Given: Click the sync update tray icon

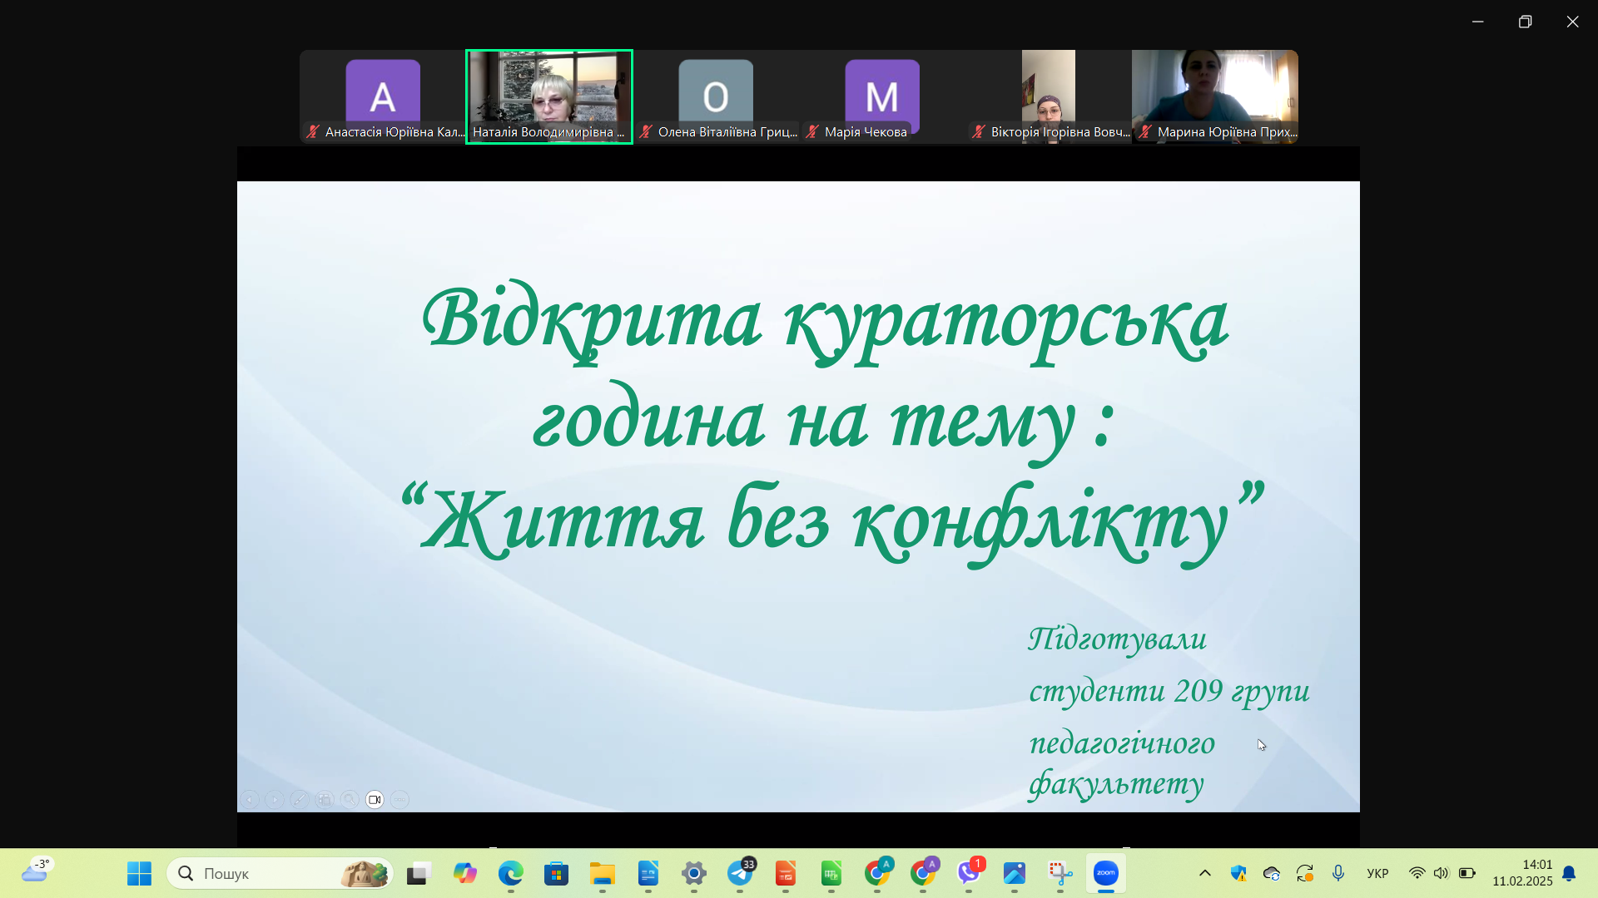Looking at the screenshot, I should tap(1304, 873).
